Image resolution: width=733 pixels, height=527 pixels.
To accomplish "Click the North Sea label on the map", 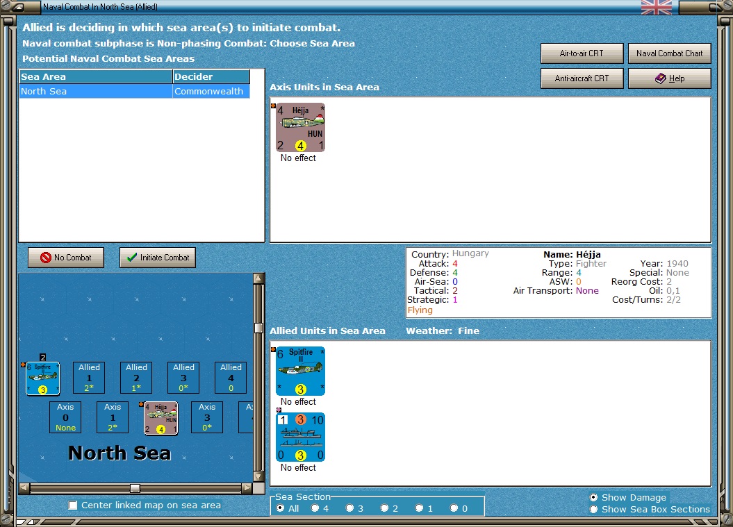I will pos(120,453).
